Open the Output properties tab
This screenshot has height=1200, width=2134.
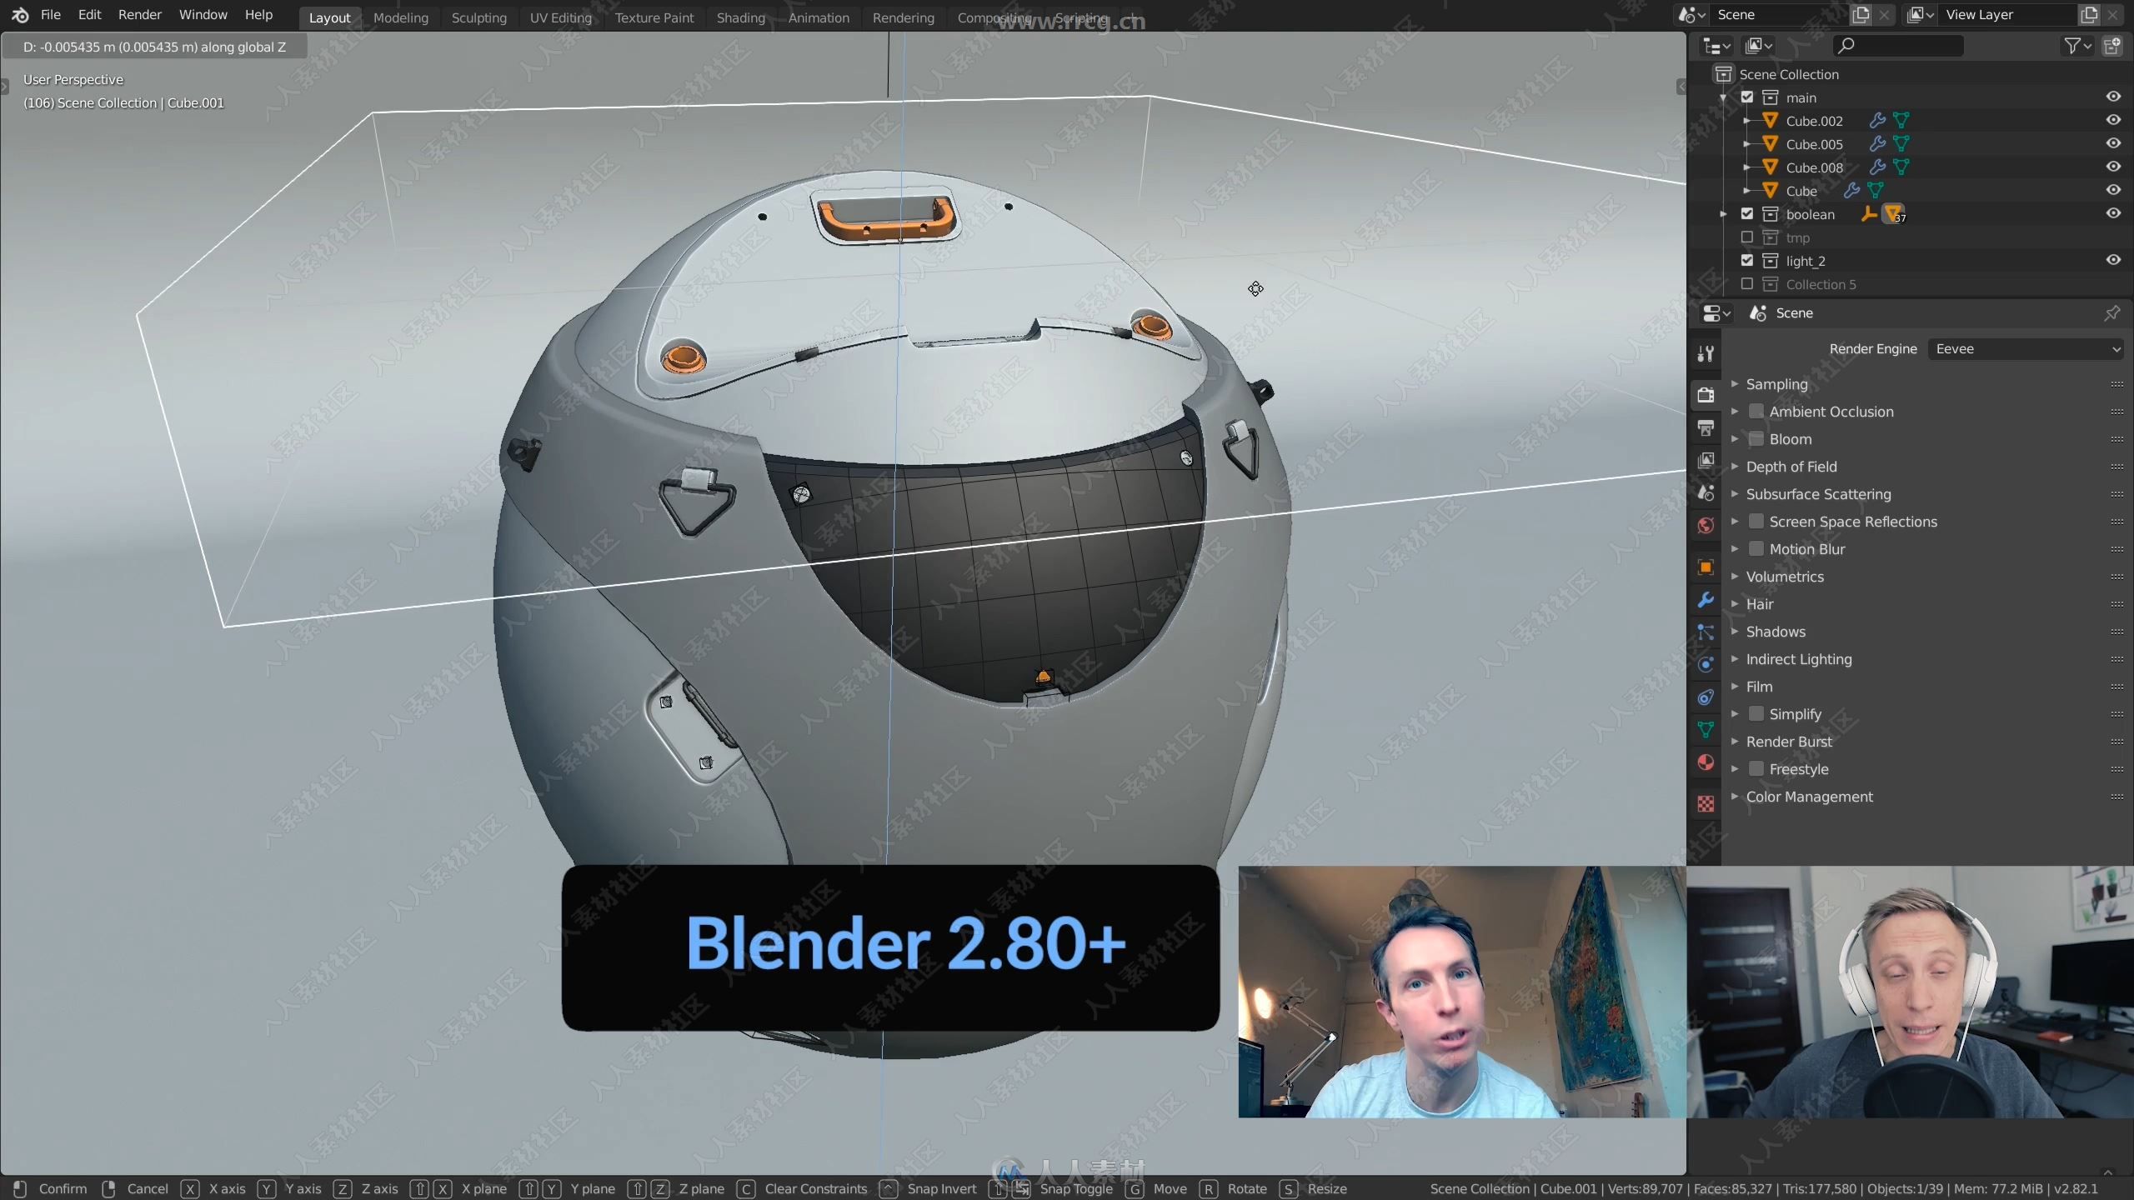tap(1706, 427)
